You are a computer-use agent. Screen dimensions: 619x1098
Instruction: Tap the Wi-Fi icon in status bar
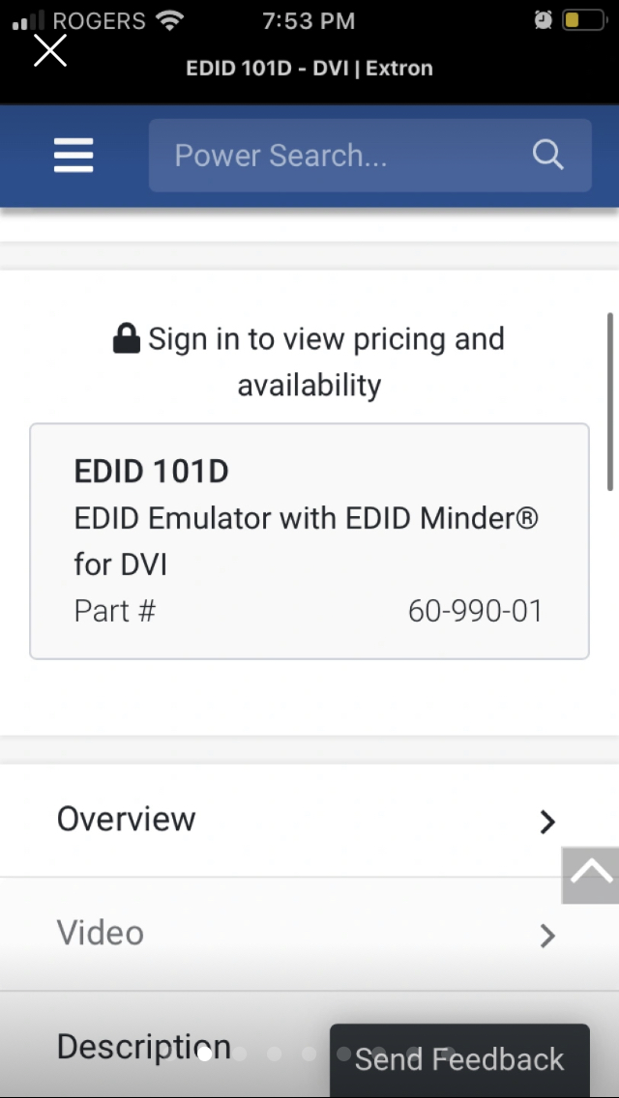(x=170, y=20)
